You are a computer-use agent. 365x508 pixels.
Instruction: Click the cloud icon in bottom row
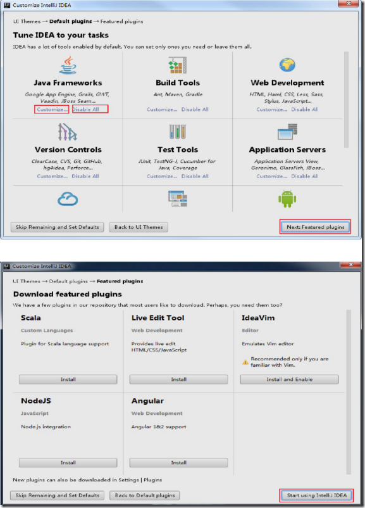point(68,199)
